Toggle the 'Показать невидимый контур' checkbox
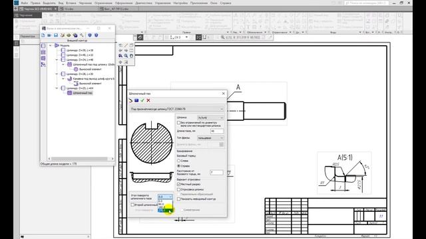This screenshot has width=426, height=239. [179, 199]
